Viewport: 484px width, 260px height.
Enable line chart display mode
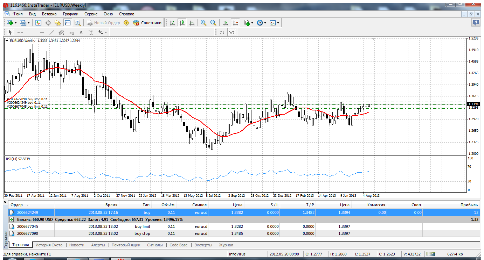192,23
